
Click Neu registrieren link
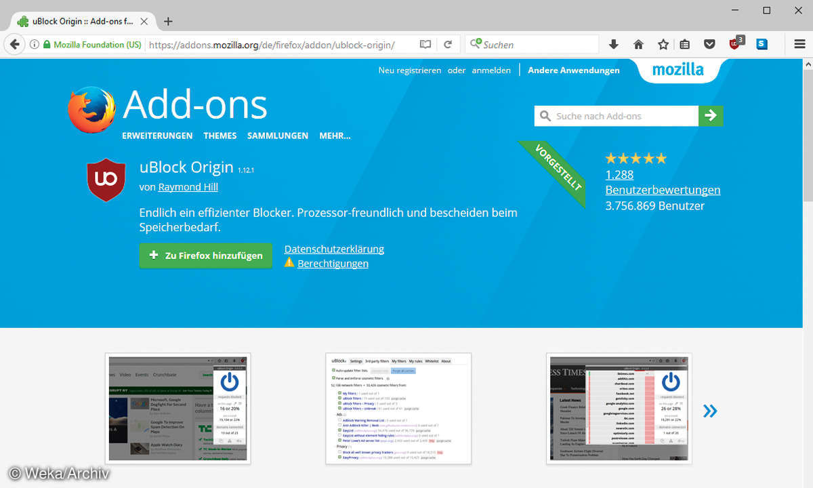(x=409, y=70)
